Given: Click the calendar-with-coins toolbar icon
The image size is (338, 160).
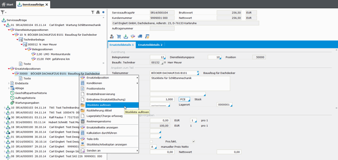Looking at the screenshot, I should [x=148, y=36].
